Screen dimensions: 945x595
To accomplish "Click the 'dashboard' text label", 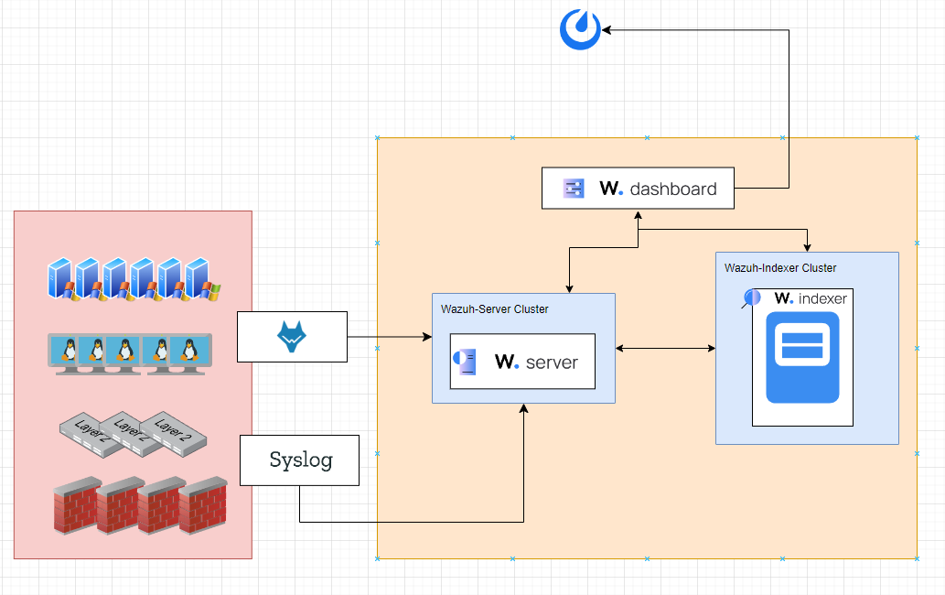I will [673, 189].
